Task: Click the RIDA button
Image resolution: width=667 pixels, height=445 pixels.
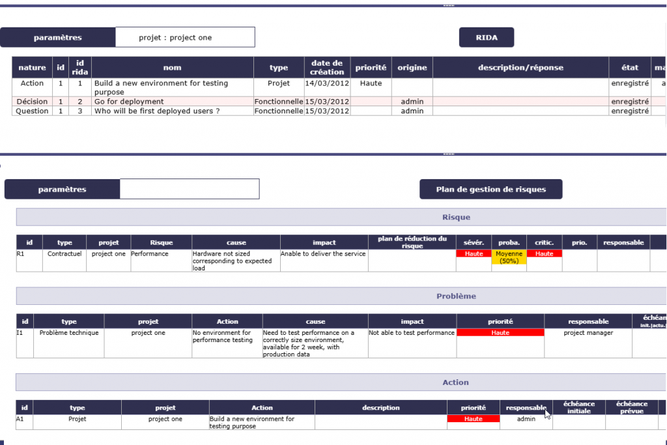Action: [x=486, y=37]
